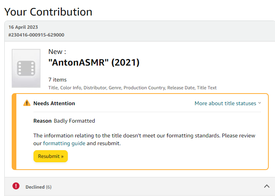Viewport: 275px width, 196px height.
Task: Open the formatting guide link
Action: [64, 143]
